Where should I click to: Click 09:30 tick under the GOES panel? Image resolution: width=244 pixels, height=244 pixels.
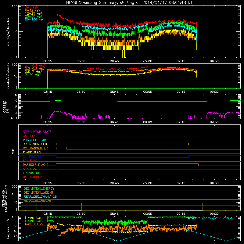click(214, 122)
